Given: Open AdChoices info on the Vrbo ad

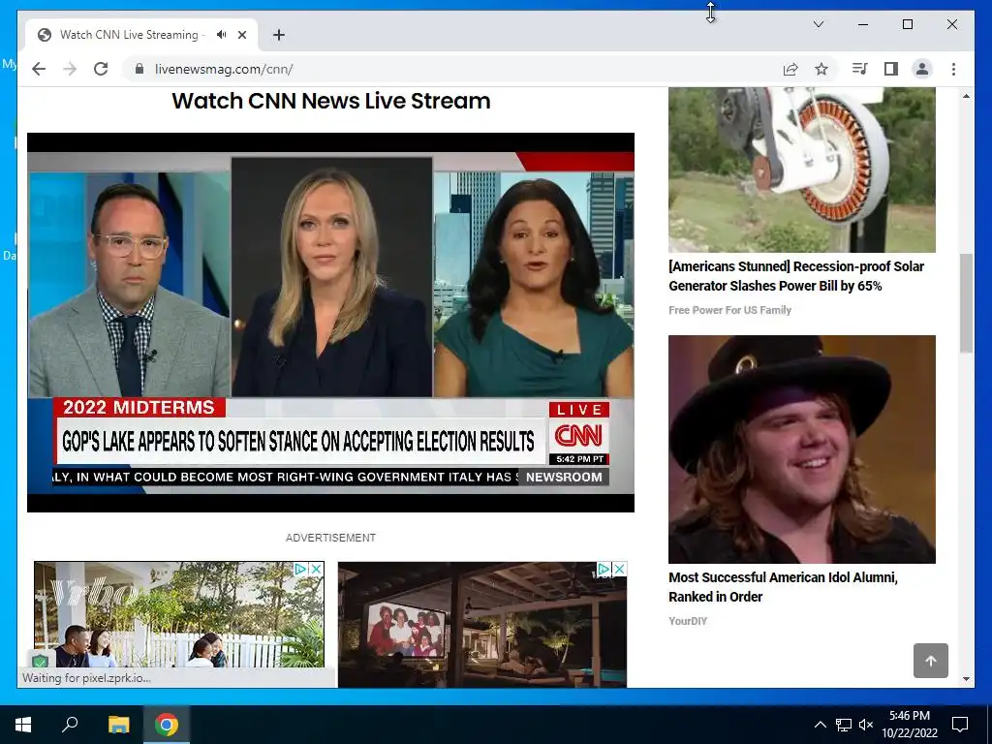Looking at the screenshot, I should coord(302,569).
